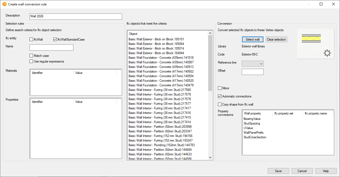Click the Name search field
This screenshot has width=340, height=177.
(51, 48)
